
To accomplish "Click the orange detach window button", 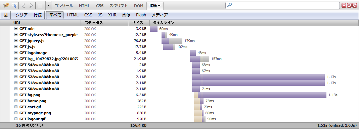I will pyautogui.click(x=349, y=5).
